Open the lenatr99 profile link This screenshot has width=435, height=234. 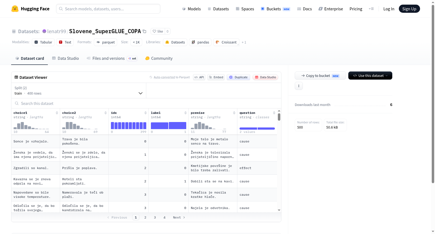[57, 31]
